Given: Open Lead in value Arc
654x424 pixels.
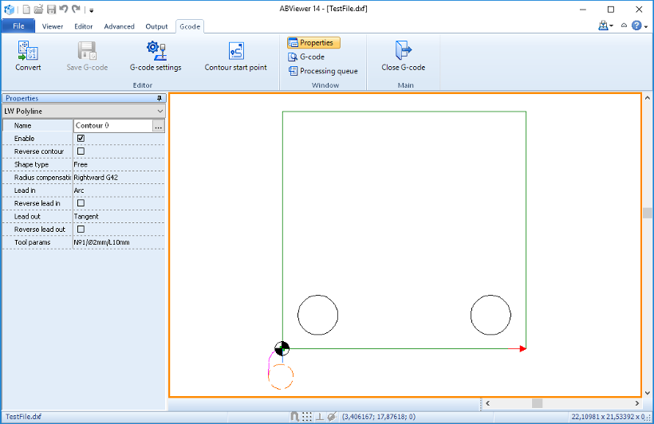Looking at the screenshot, I should [119, 190].
